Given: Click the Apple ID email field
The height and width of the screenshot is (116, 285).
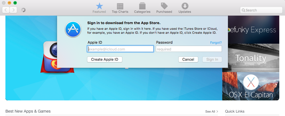Looking at the screenshot, I should (120, 49).
